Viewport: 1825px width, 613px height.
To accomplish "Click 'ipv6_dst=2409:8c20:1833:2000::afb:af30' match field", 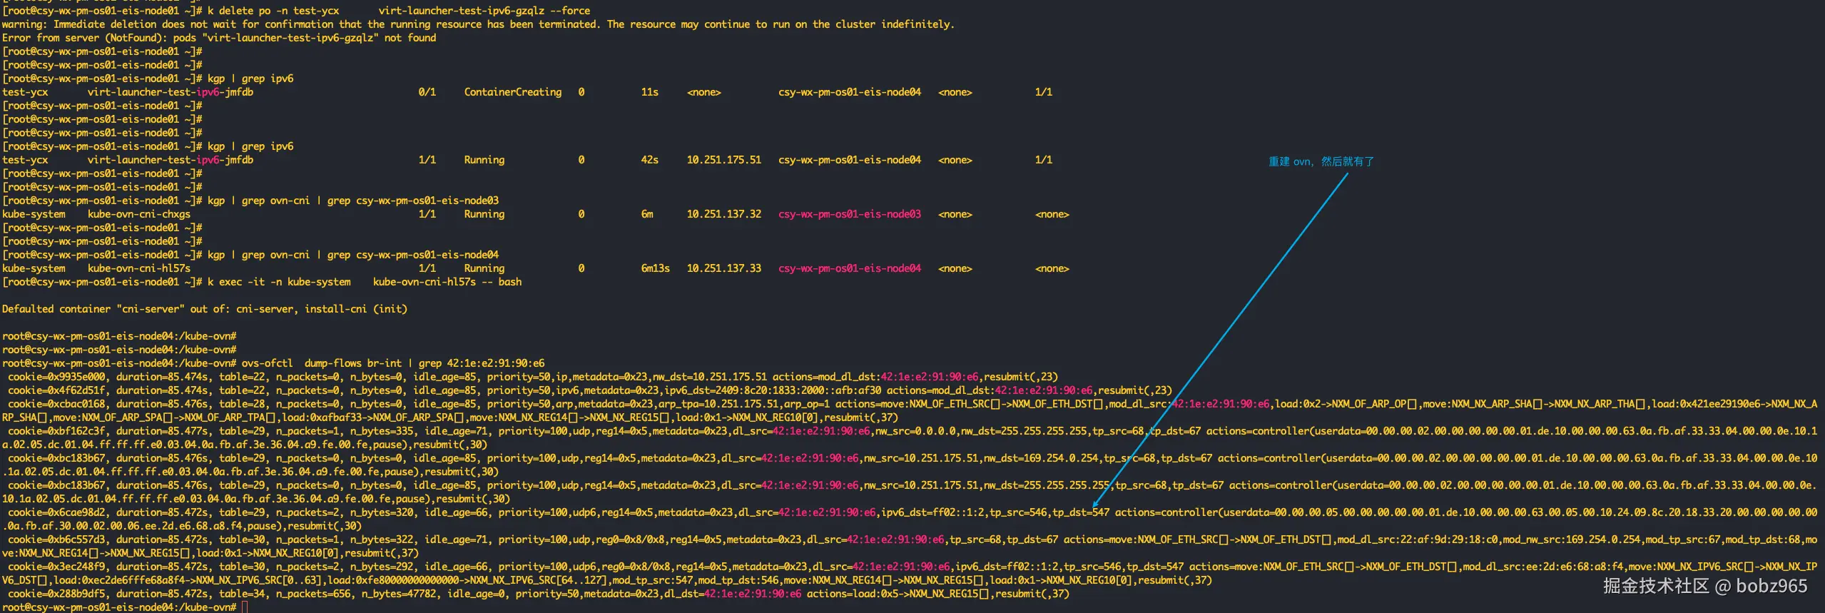I will (773, 390).
